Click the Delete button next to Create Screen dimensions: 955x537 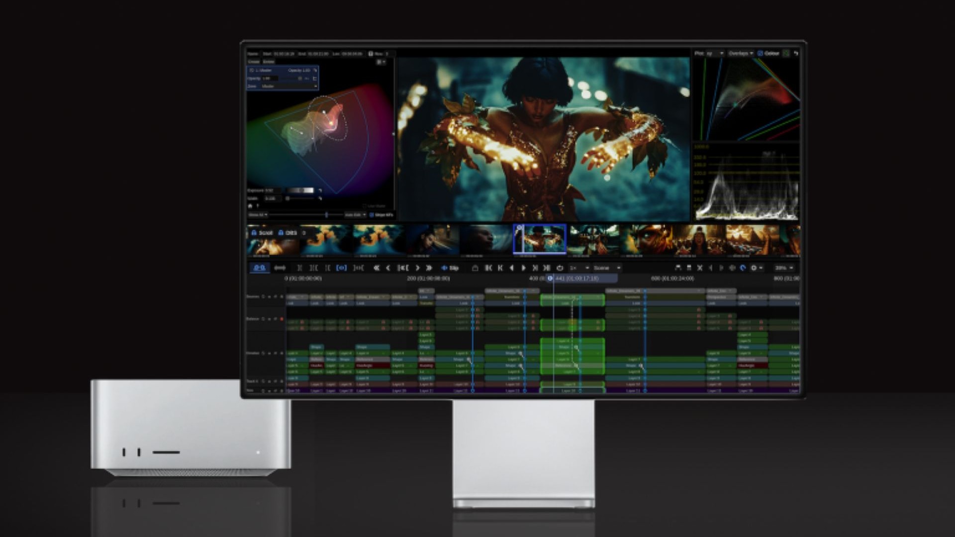tap(269, 62)
